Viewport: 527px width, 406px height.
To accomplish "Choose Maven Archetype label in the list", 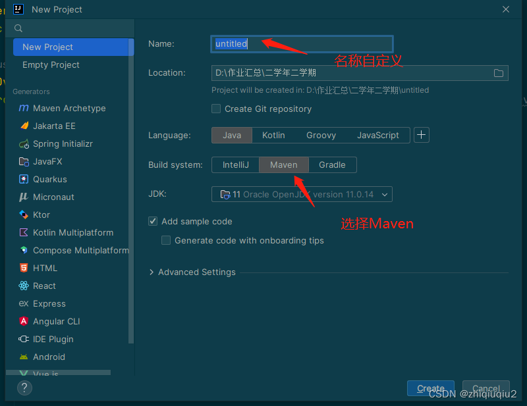I will 70,108.
